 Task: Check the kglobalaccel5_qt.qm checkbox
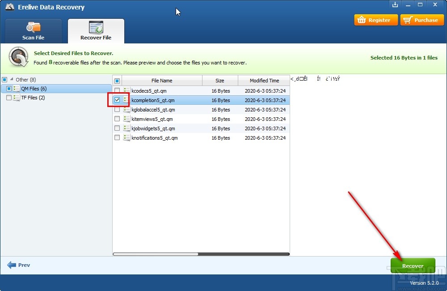(117, 109)
